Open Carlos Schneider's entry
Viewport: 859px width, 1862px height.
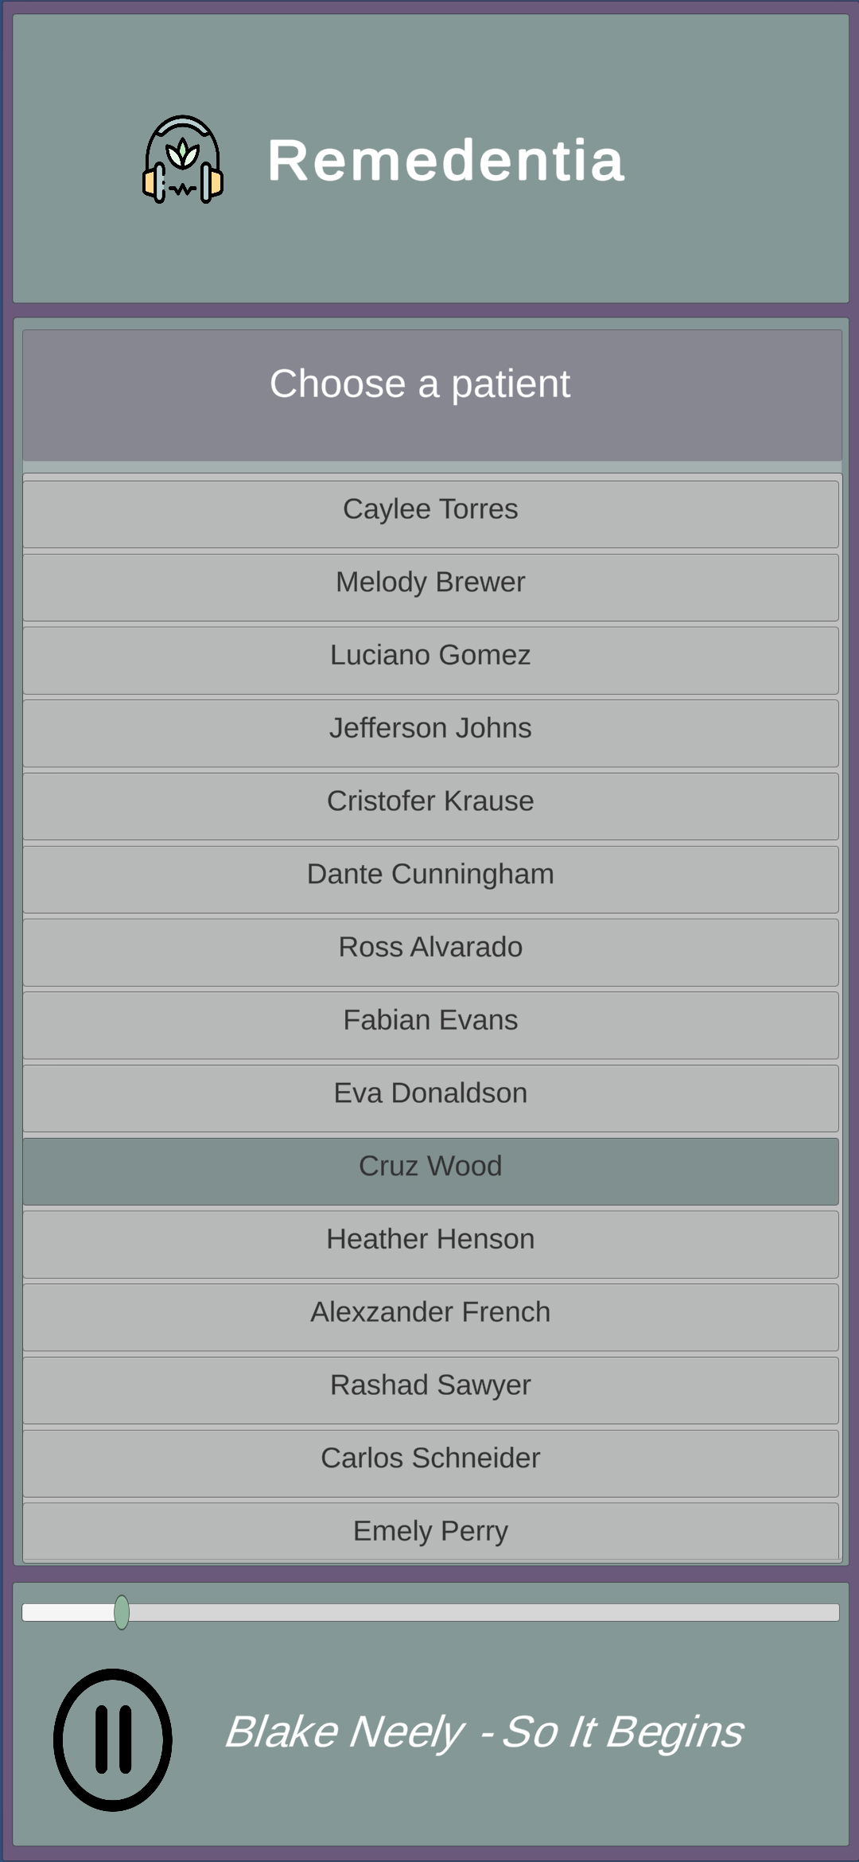point(430,1463)
